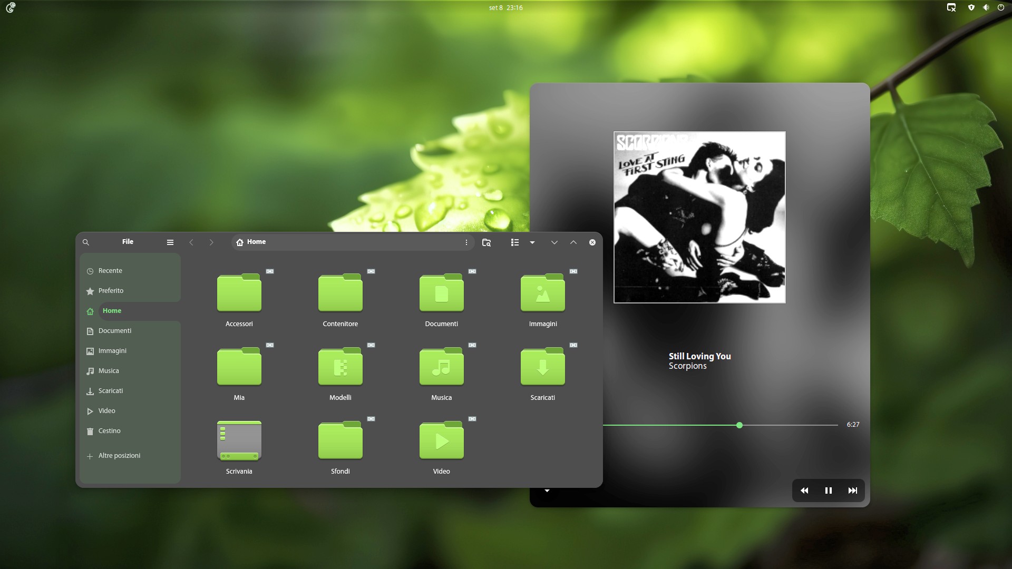Viewport: 1012px width, 569px height.
Task: Open the clock showing set 8 23:16
Action: click(505, 7)
